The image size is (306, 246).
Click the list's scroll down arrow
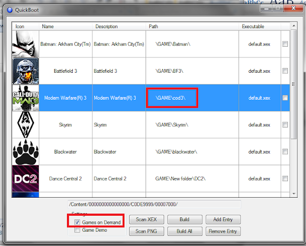coord(294,194)
